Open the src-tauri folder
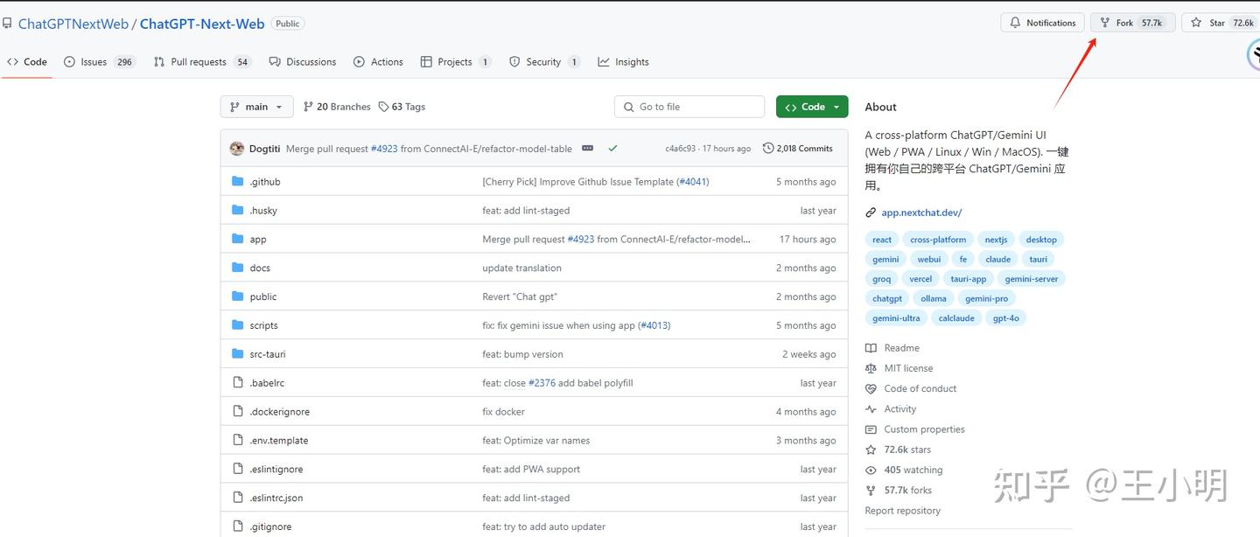Image resolution: width=1260 pixels, height=537 pixels. click(x=267, y=354)
